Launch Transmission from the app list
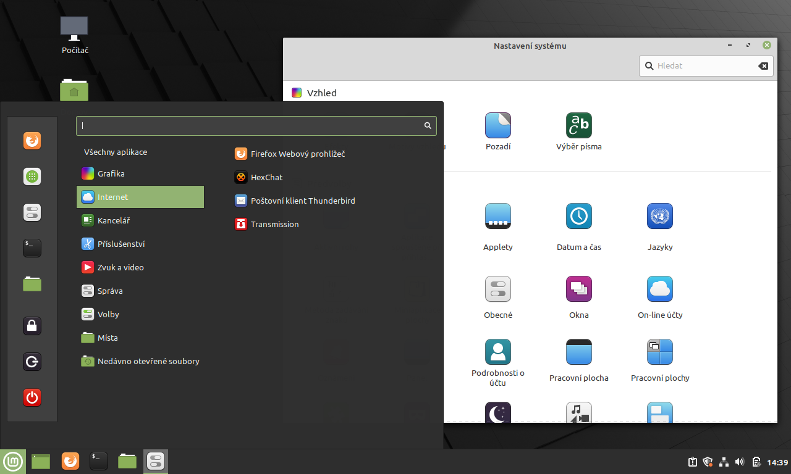The width and height of the screenshot is (791, 474). [274, 224]
